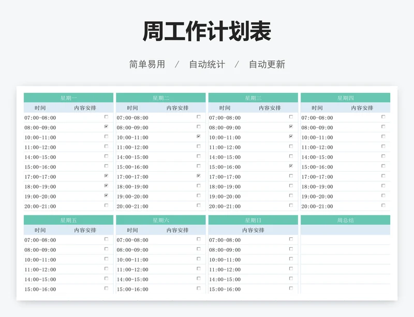Click the 简单易用 subtitle text

pos(147,65)
